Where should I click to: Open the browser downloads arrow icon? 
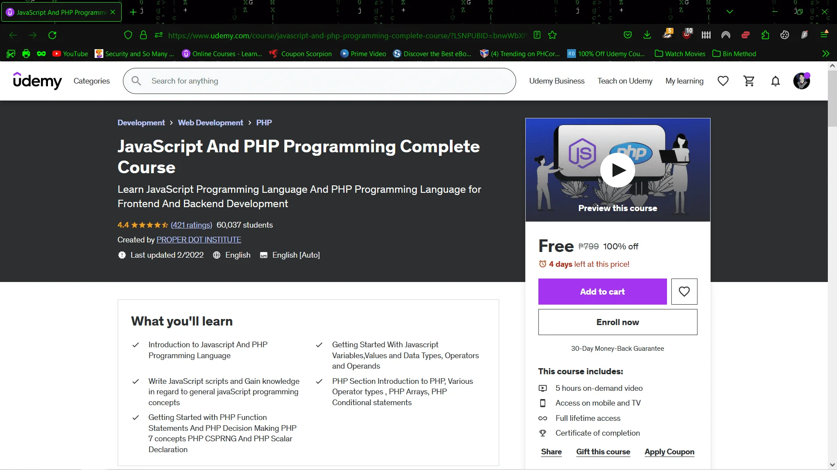(x=647, y=35)
